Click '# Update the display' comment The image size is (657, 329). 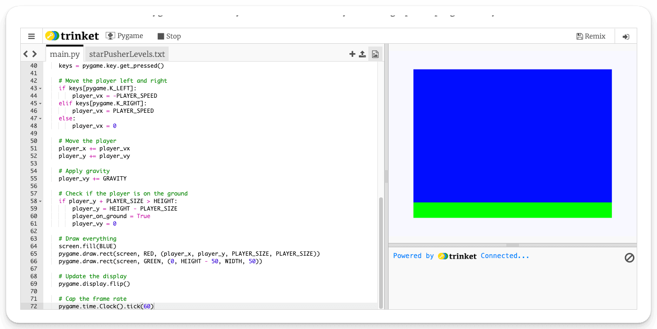tap(93, 276)
